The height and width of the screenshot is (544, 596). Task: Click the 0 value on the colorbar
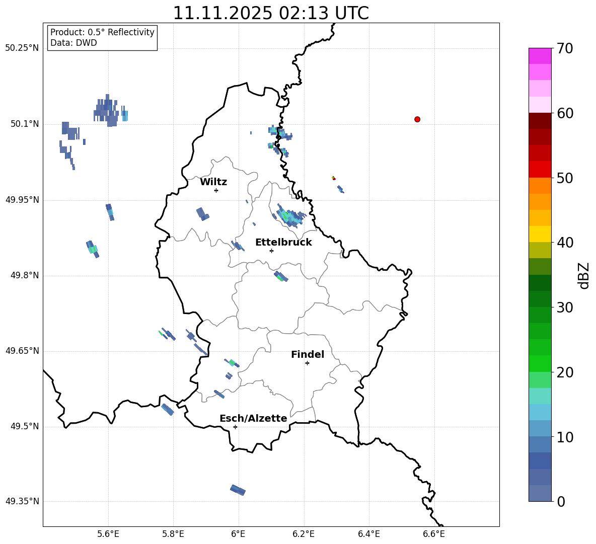click(561, 501)
